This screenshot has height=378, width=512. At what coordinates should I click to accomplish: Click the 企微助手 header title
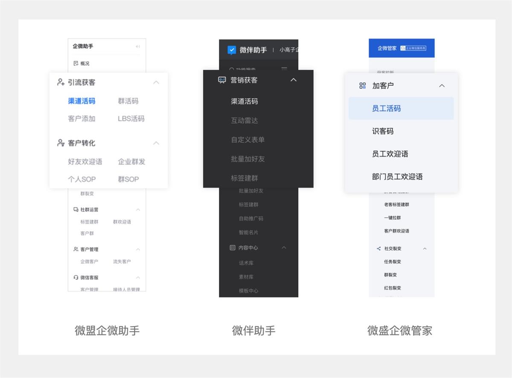click(83, 46)
